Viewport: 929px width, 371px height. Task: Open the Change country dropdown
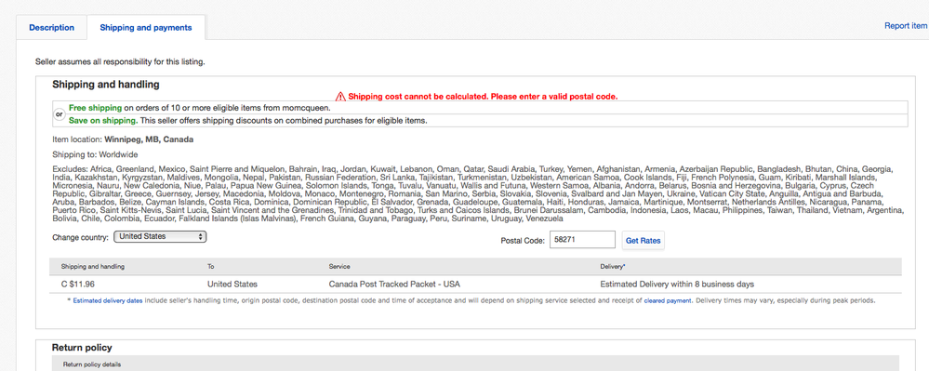(160, 236)
